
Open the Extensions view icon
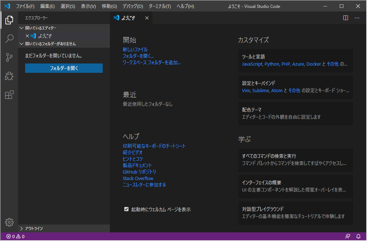(9, 95)
